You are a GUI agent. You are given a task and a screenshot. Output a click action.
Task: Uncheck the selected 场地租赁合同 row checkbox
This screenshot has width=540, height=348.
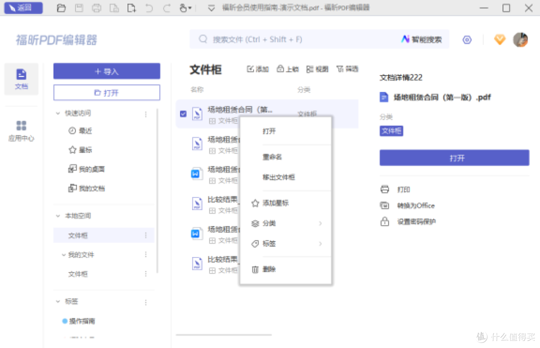click(x=183, y=113)
